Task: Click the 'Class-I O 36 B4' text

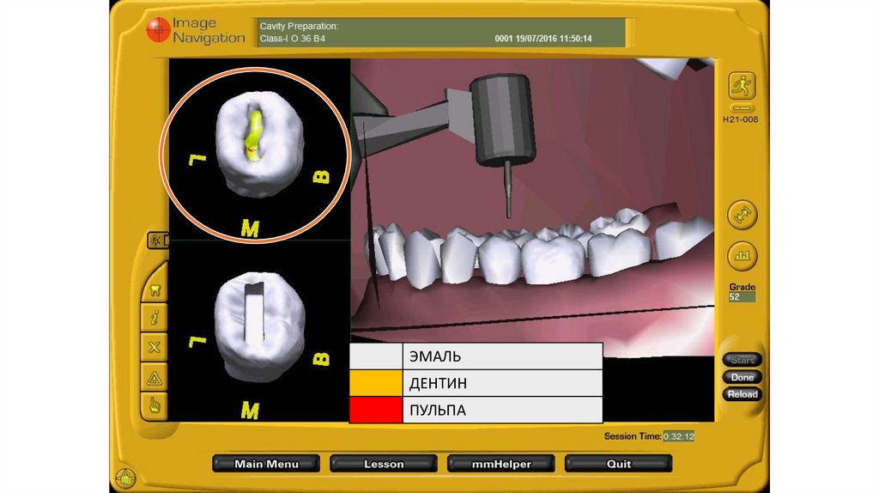Action: pyautogui.click(x=292, y=39)
